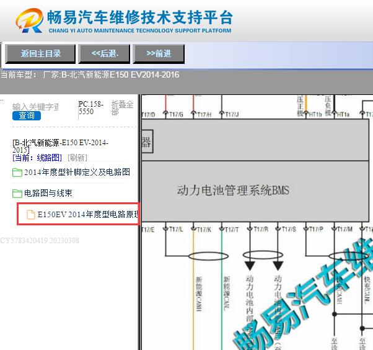This screenshot has width=373, height=350.
Task: Click the 当前车型 vehicle model info text
Action: pos(90,75)
